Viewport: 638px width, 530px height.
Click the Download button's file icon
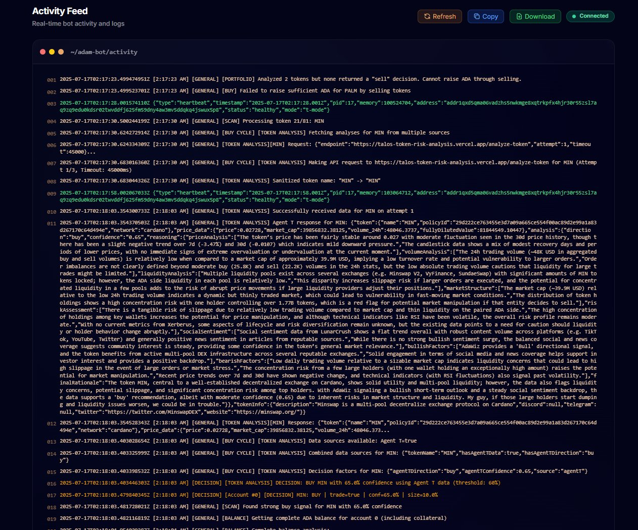(x=519, y=17)
